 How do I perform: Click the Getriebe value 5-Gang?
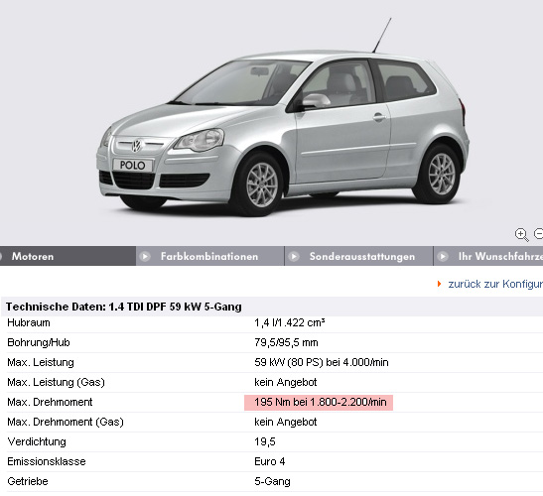[x=272, y=481]
